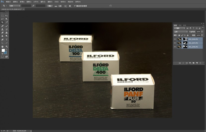
Task: Reset the crop using the undo arrow
Action: pos(110,6)
